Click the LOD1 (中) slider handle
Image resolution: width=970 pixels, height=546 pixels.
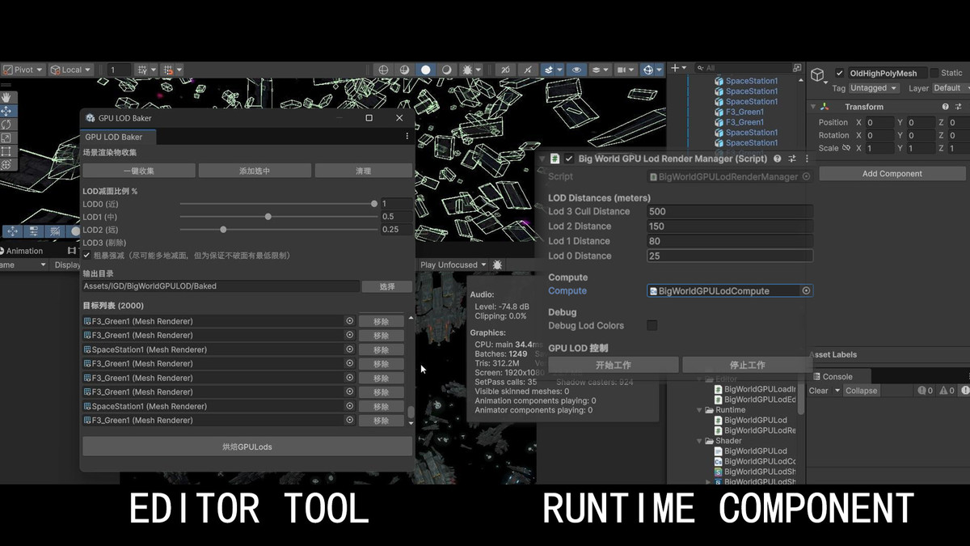(x=268, y=217)
